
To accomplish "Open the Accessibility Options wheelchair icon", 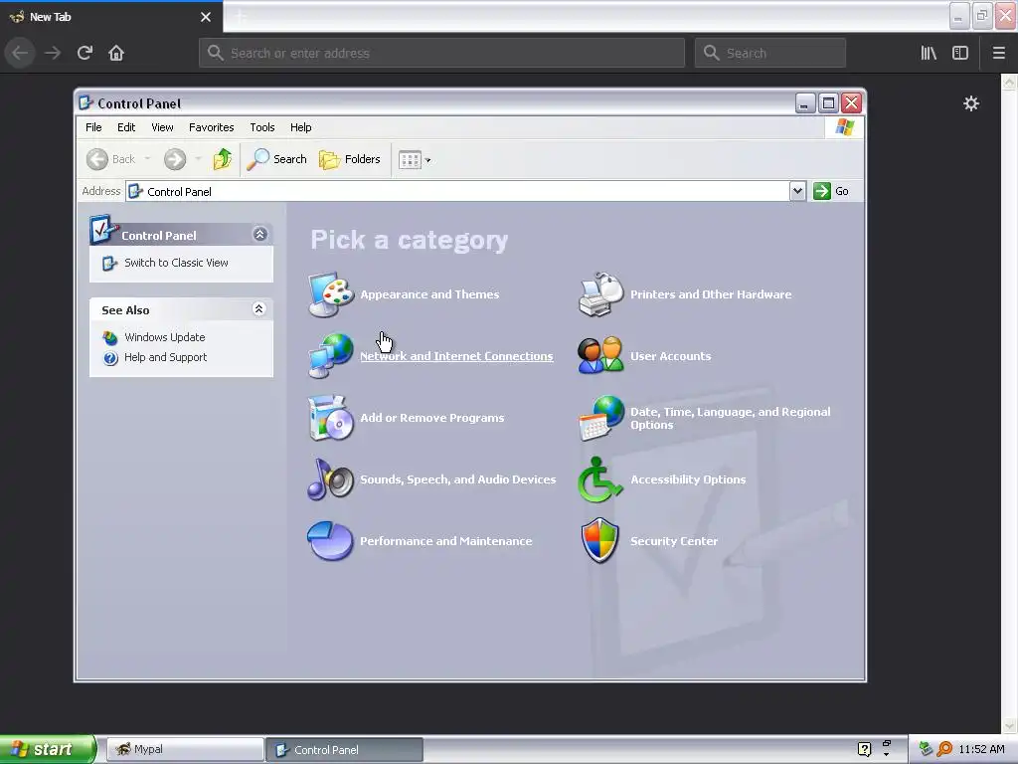I will 600,479.
